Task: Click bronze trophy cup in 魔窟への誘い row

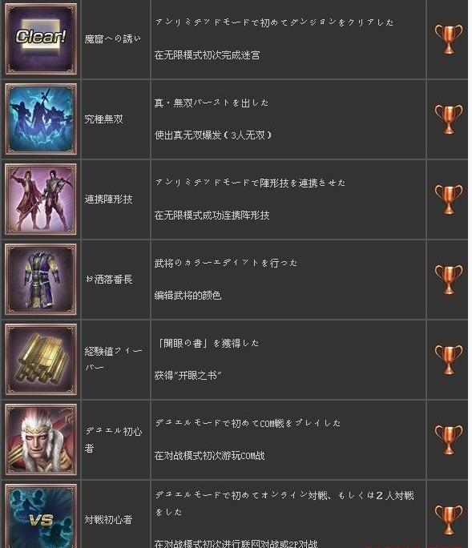Action: 449,39
